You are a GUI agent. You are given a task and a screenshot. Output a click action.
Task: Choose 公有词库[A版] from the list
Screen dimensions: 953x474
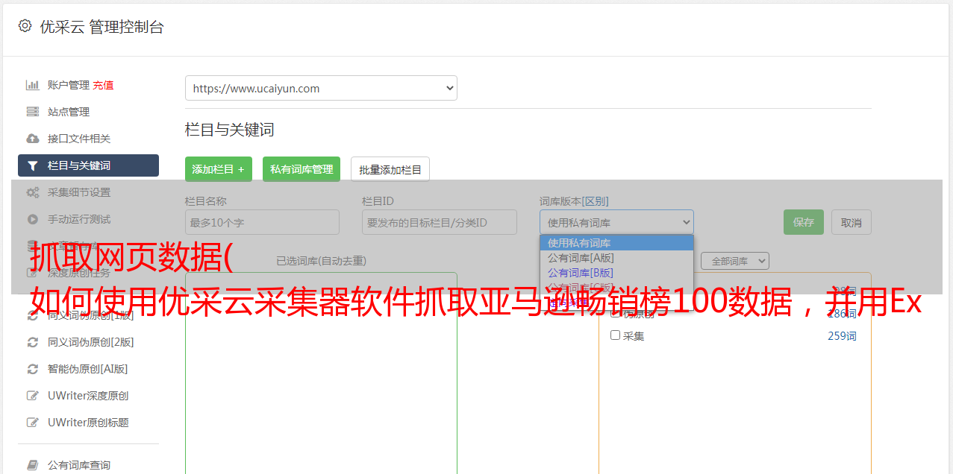(x=616, y=258)
